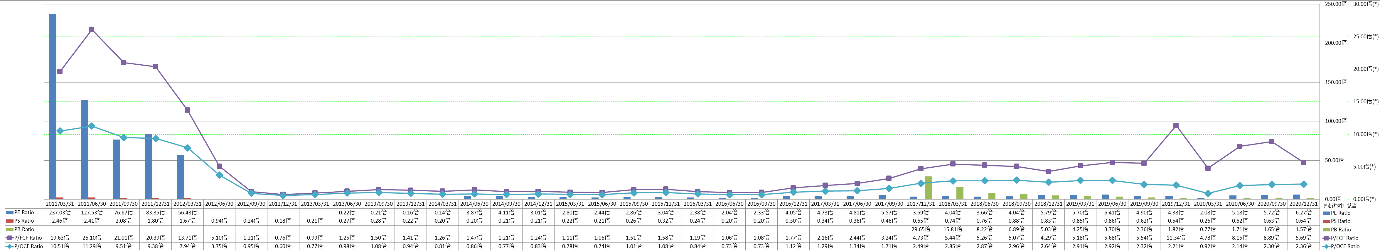This screenshot has width=1380, height=251.
Task: Select the purple P/FCF Ratio marker in the right-side legend
Action: click(x=1326, y=238)
